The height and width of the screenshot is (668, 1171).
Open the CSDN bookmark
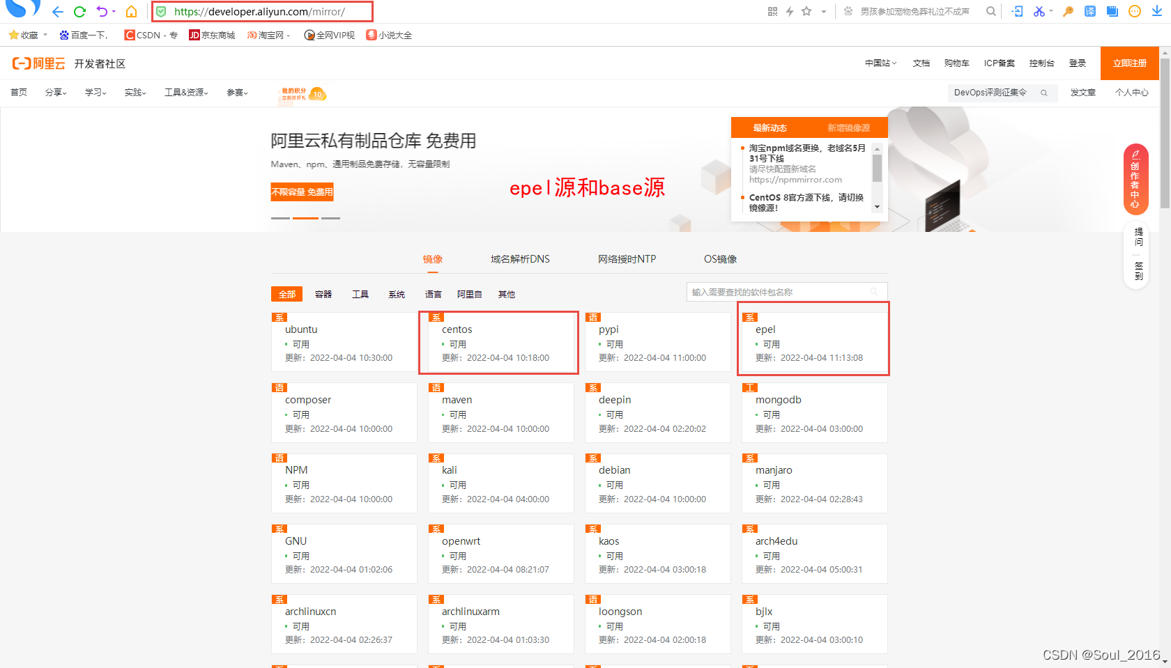point(151,35)
